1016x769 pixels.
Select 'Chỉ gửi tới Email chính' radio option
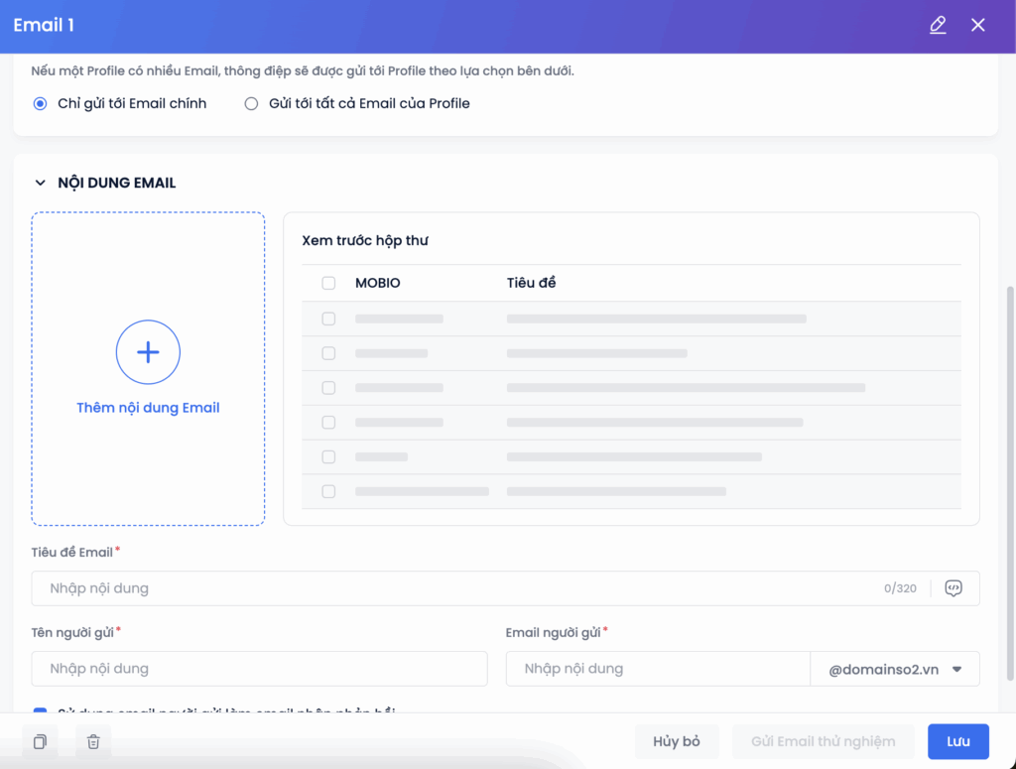tap(41, 103)
